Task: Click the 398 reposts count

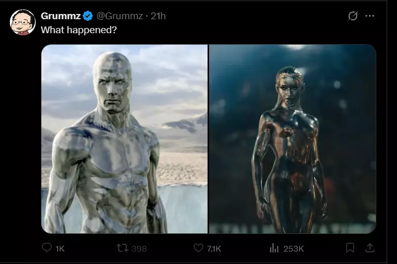Action: [x=139, y=248]
